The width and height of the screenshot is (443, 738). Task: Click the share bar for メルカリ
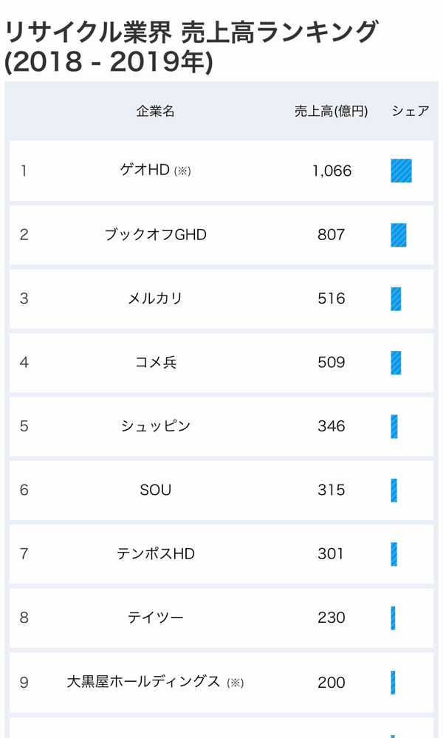[396, 299]
